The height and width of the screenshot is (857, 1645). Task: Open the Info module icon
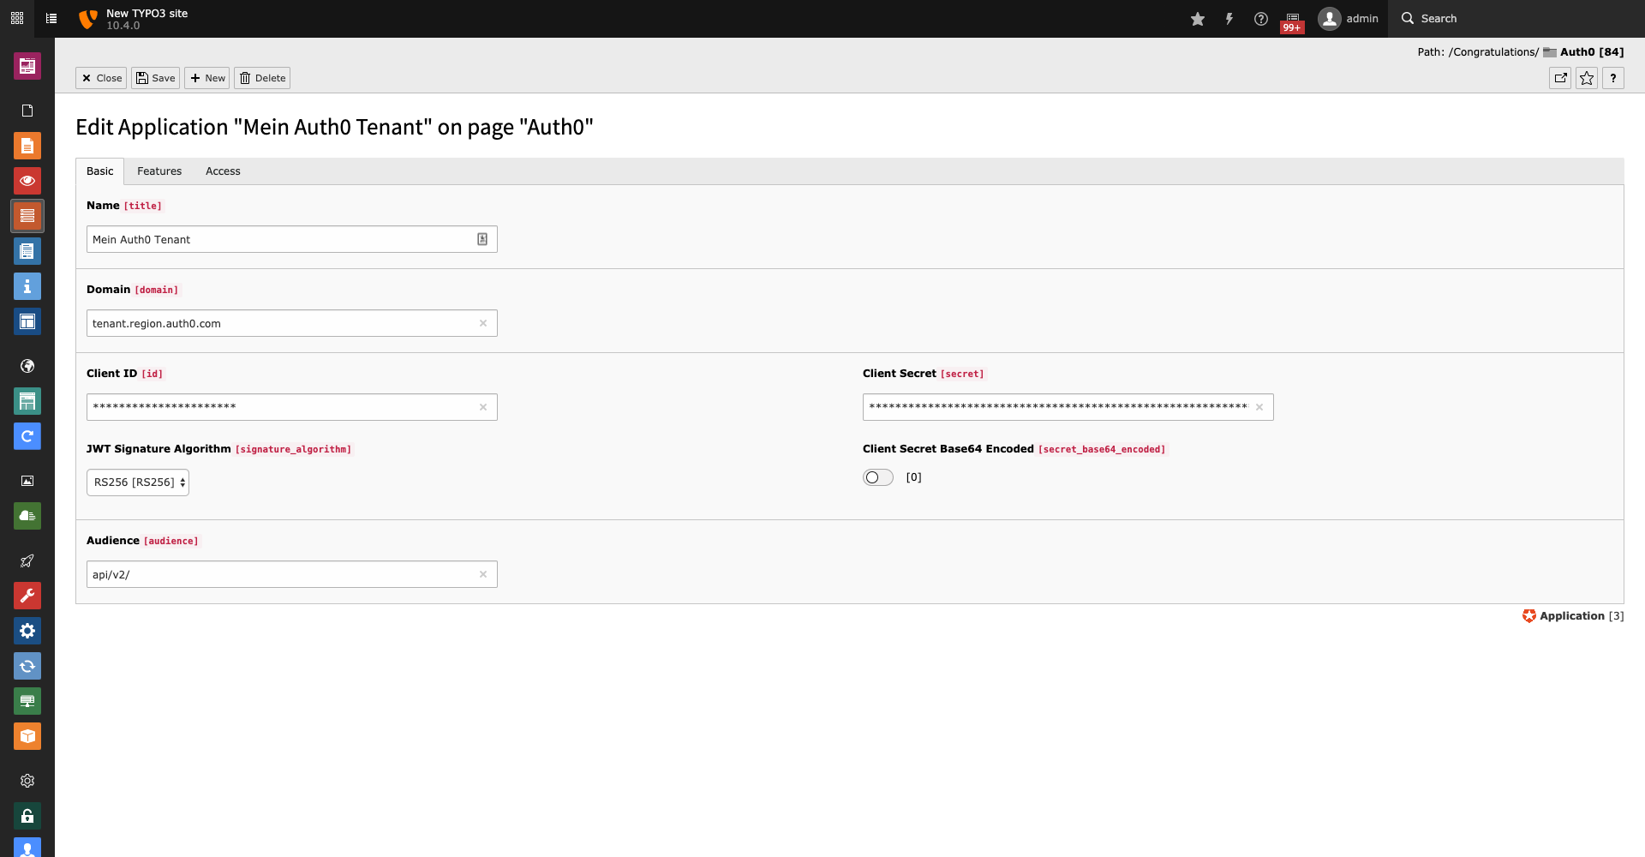(27, 286)
